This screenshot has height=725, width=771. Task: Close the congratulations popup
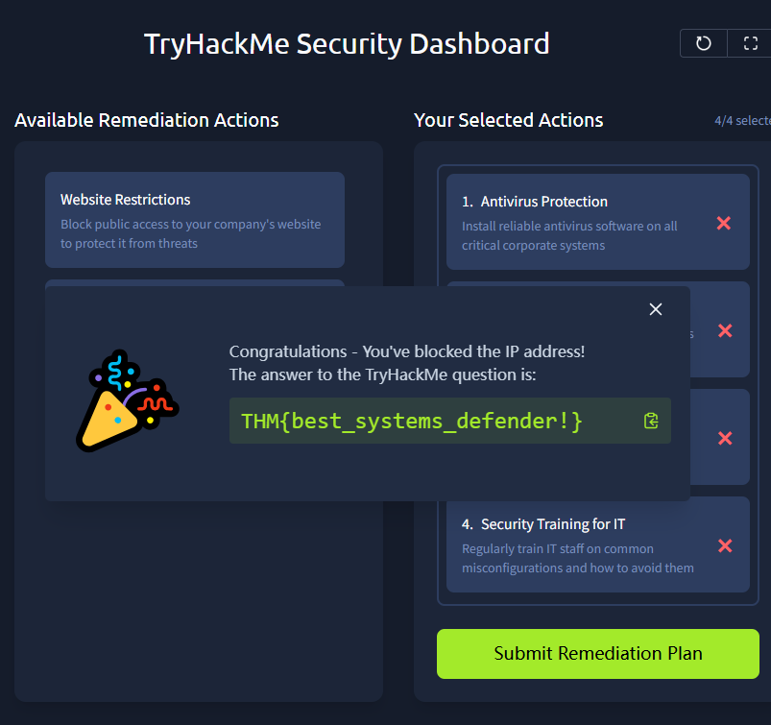(656, 309)
